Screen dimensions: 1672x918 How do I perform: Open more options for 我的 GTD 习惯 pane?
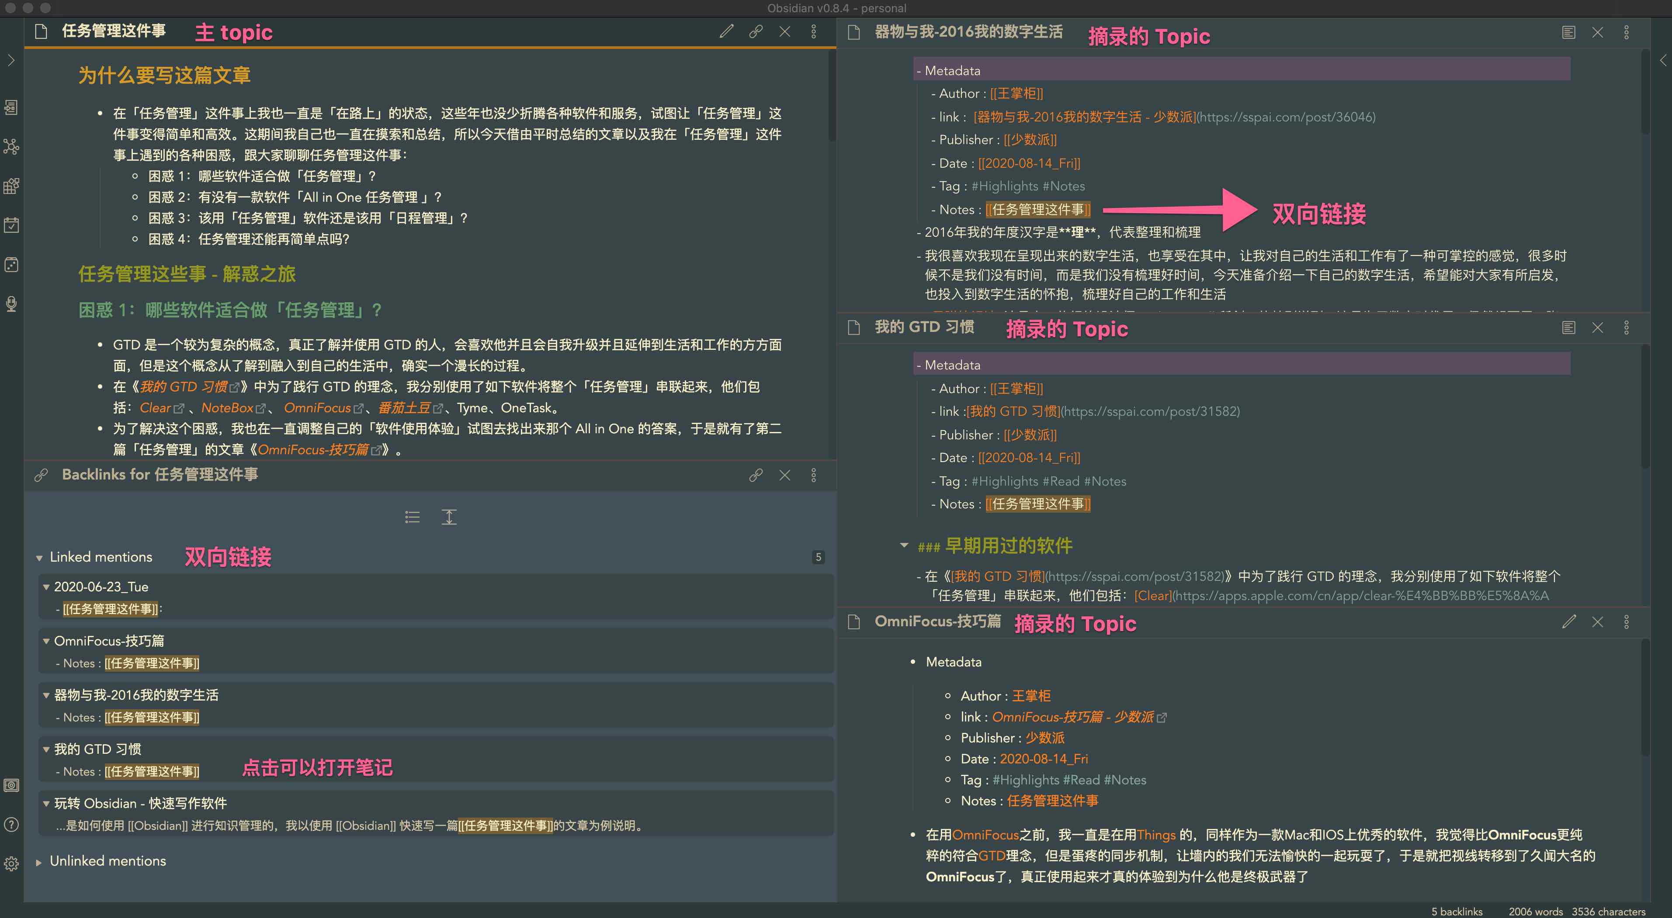tap(1626, 328)
